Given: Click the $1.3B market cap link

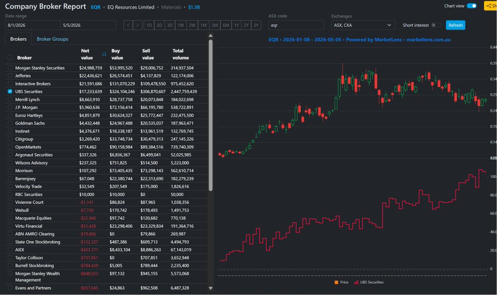Looking at the screenshot, I should [194, 7].
